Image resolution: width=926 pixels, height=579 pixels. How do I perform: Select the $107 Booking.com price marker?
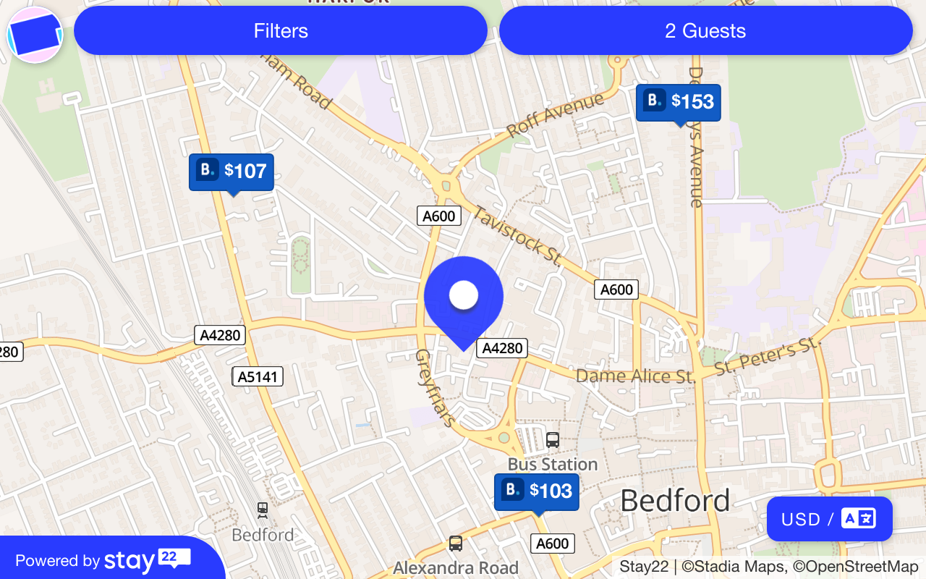(231, 172)
